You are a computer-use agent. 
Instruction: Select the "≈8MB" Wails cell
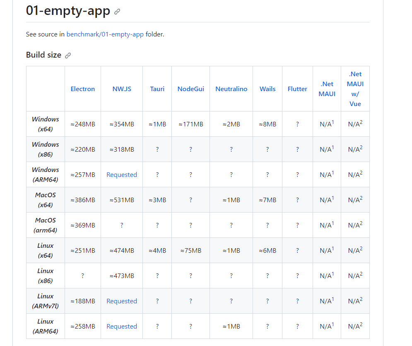tap(267, 124)
